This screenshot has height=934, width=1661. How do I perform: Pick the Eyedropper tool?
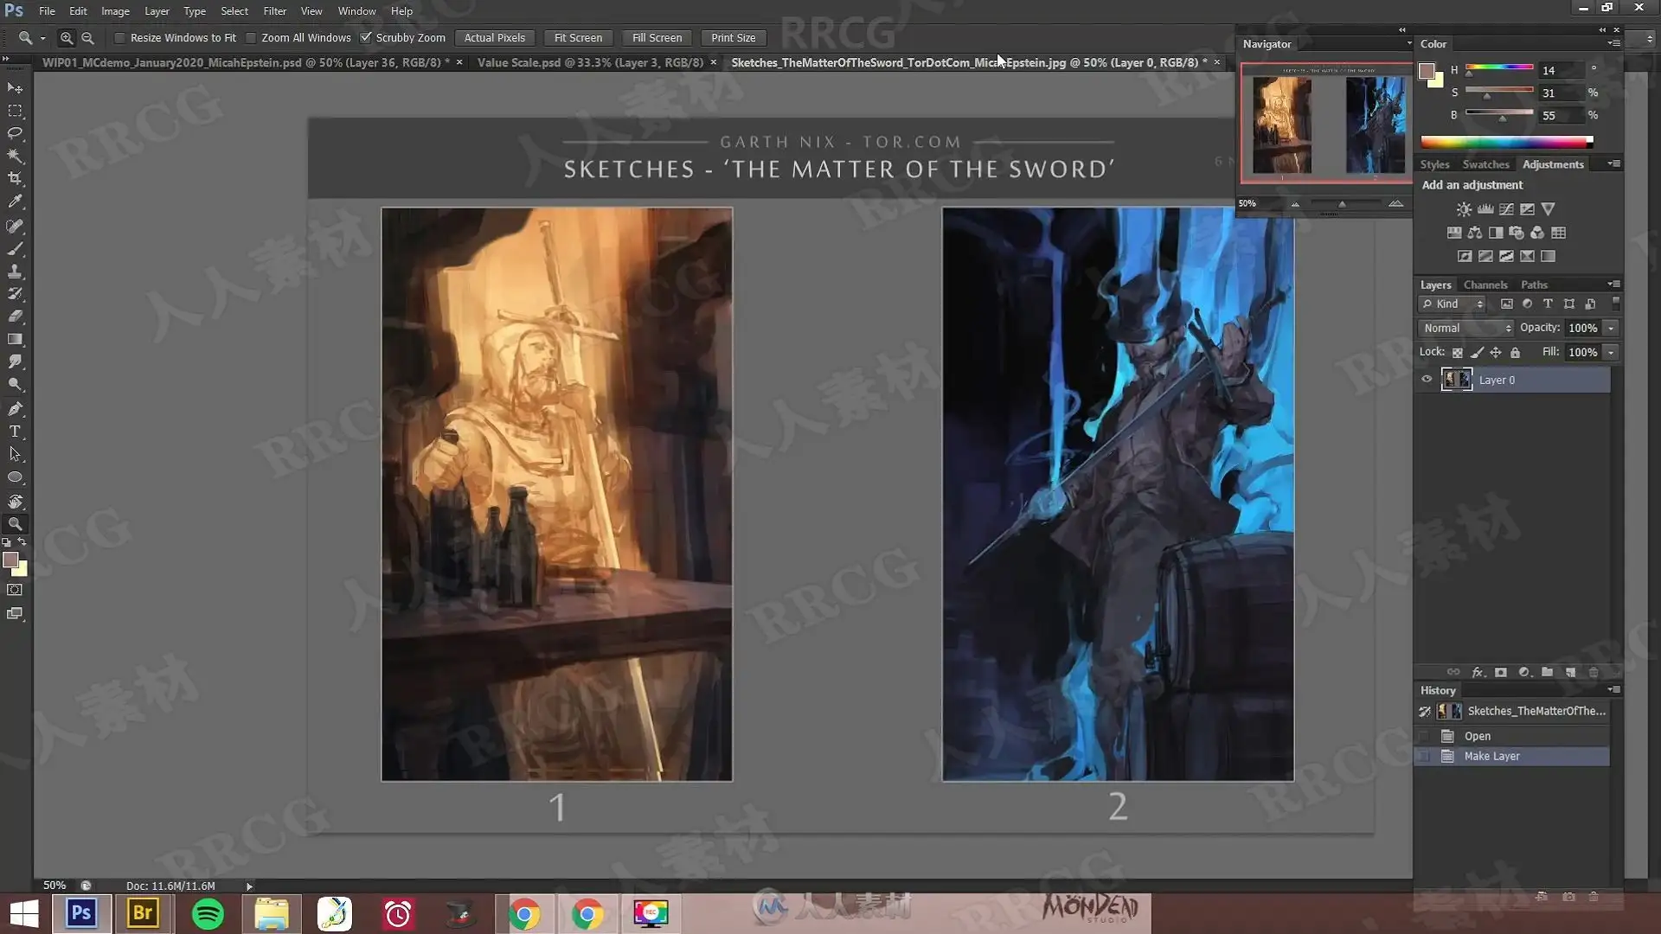[x=15, y=202]
